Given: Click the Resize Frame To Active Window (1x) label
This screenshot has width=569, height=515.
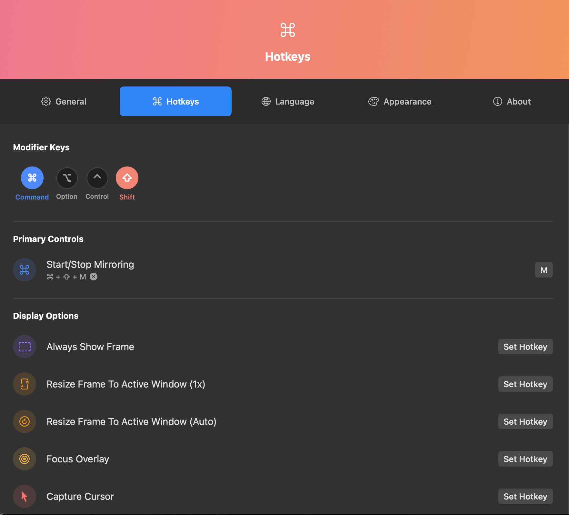Looking at the screenshot, I should [x=126, y=384].
